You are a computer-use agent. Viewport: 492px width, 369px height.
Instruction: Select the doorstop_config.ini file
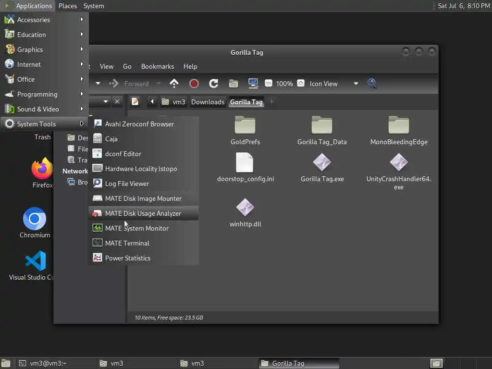point(245,168)
